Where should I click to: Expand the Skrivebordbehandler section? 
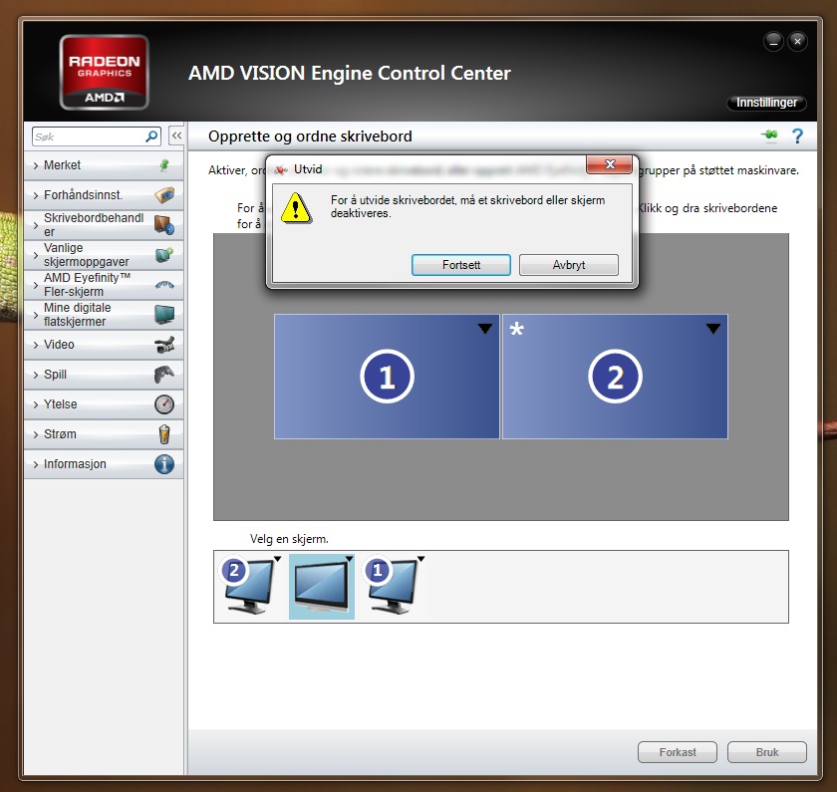[104, 225]
